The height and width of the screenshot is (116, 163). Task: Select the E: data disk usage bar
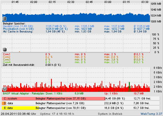pos(81,108)
